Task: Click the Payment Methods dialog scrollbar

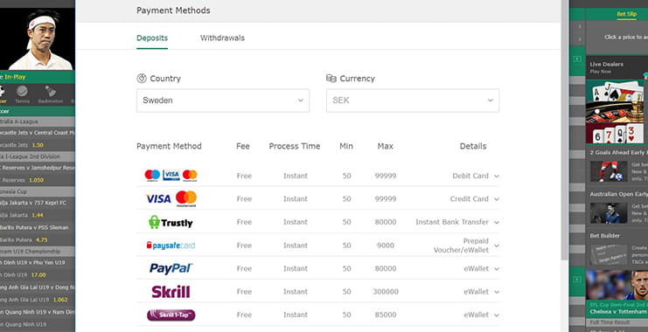Action: point(564,130)
